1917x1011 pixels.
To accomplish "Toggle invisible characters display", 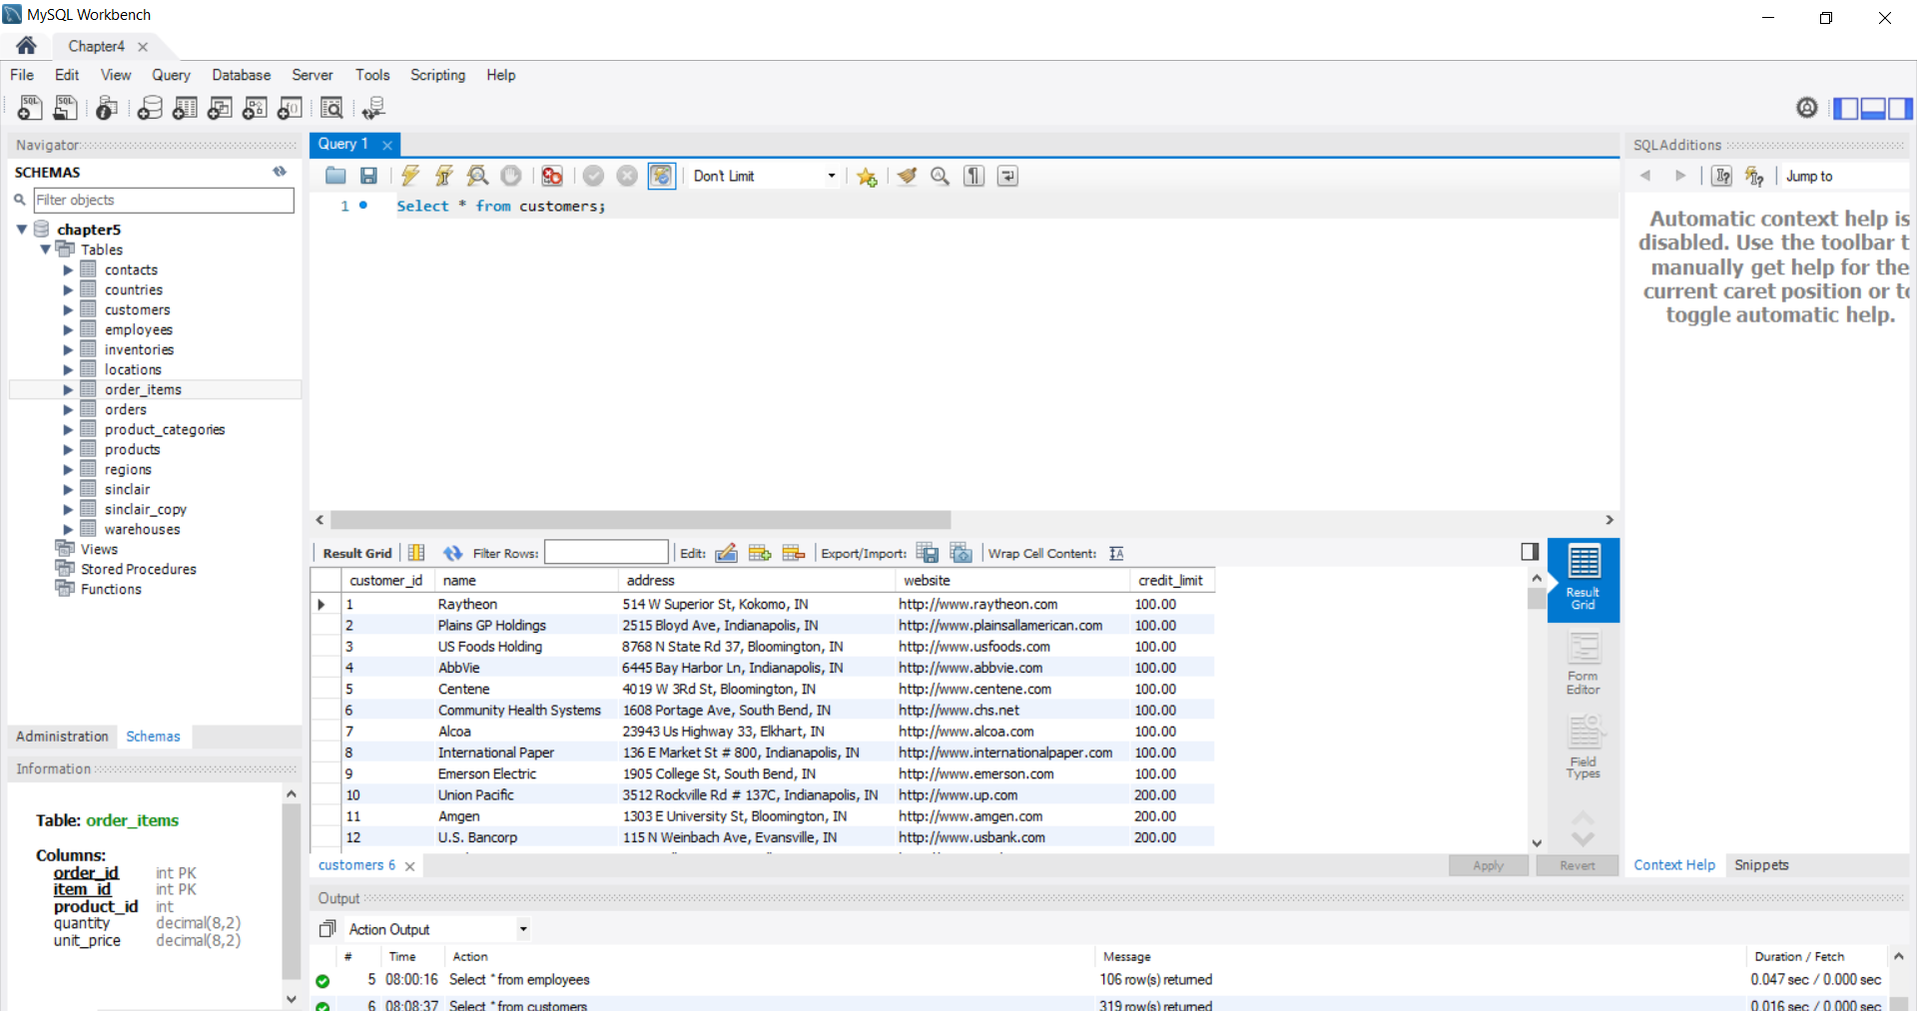I will [x=973, y=176].
